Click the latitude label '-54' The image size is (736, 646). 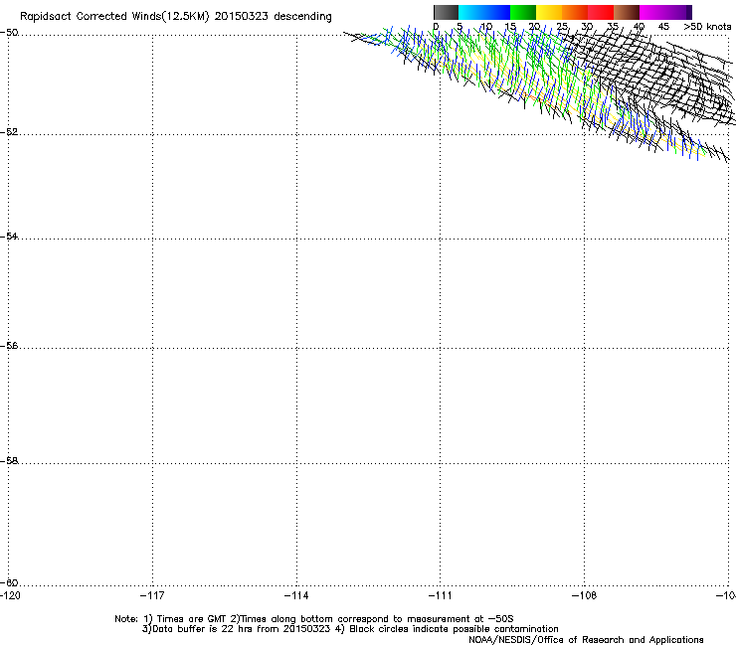(9, 236)
